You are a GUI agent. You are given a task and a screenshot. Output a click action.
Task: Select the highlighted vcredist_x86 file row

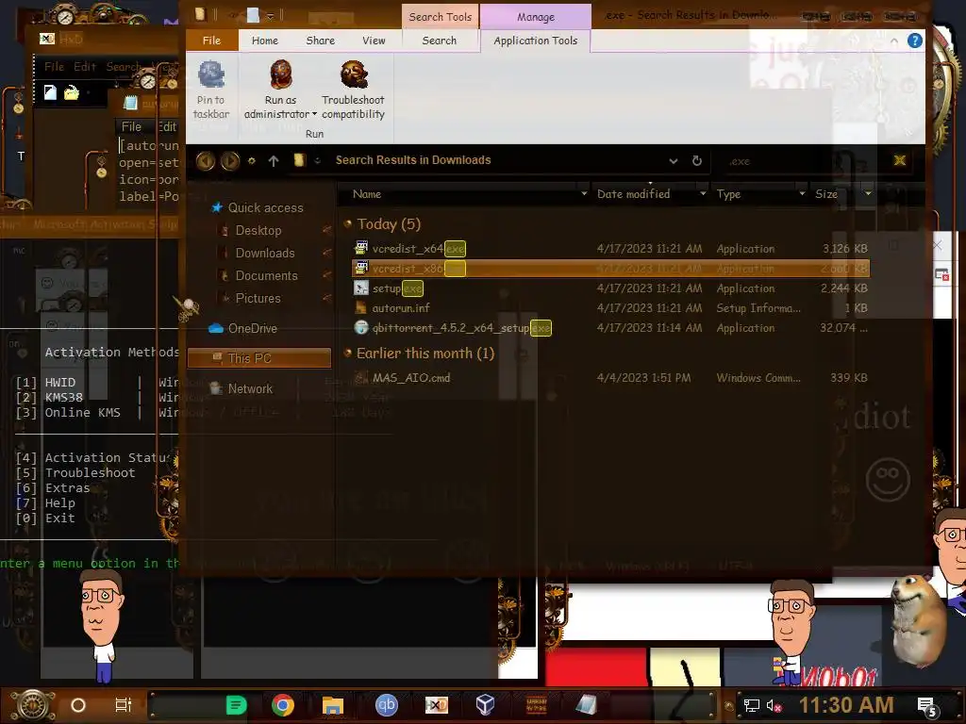point(610,269)
